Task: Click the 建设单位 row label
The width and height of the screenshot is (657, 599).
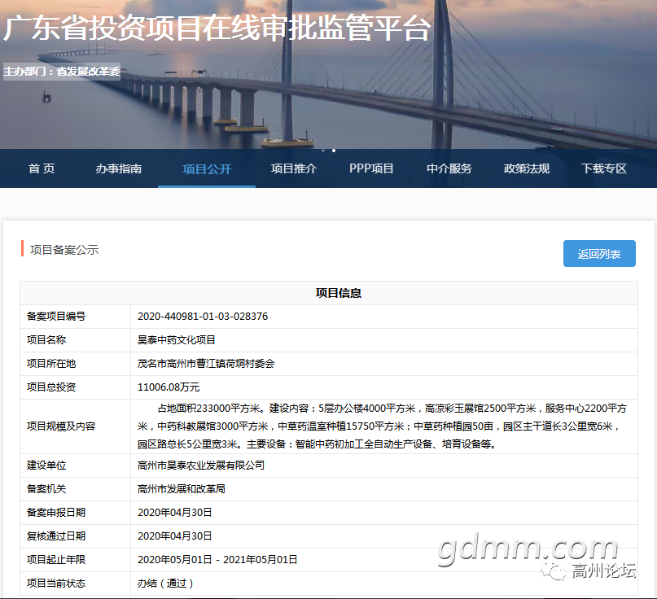Action: 46,466
